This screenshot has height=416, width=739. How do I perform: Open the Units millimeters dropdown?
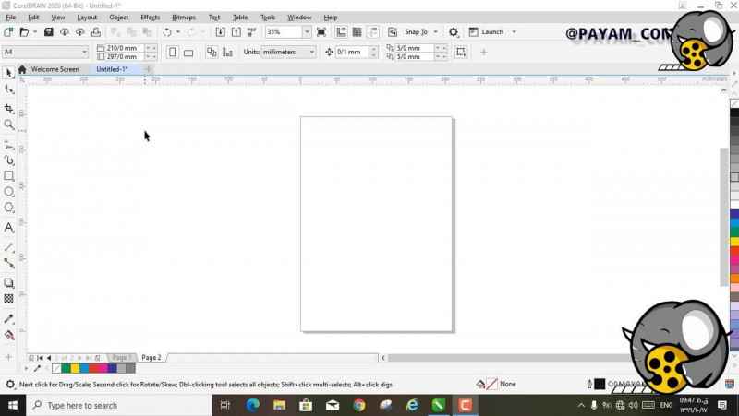click(x=311, y=53)
